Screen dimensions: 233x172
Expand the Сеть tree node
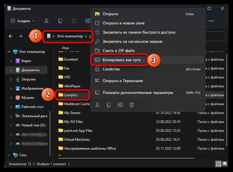(9, 155)
